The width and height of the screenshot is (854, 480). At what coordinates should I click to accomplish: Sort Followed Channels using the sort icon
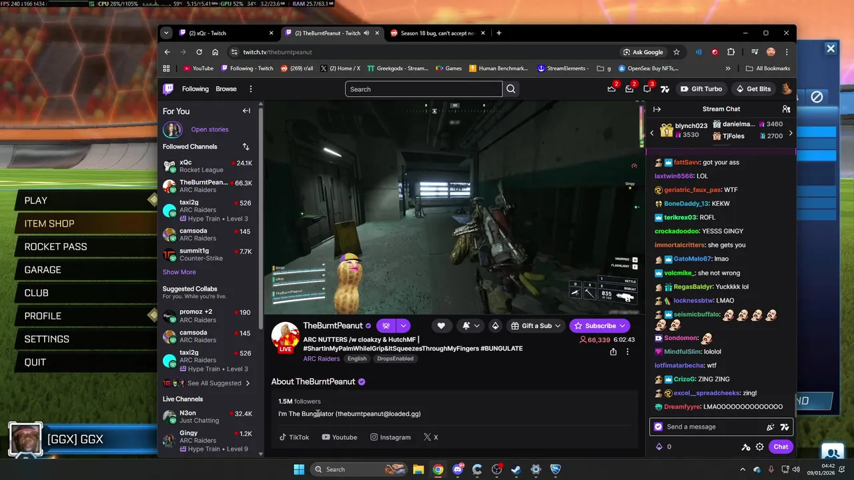click(246, 147)
